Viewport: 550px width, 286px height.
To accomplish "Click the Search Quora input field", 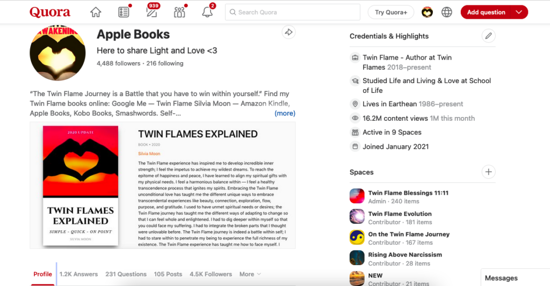I will tap(293, 12).
